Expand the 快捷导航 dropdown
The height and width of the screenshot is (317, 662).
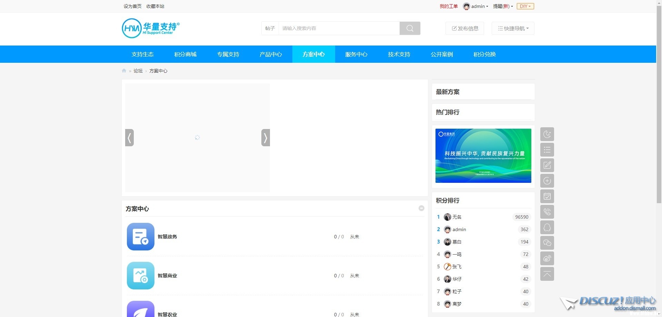click(x=513, y=28)
